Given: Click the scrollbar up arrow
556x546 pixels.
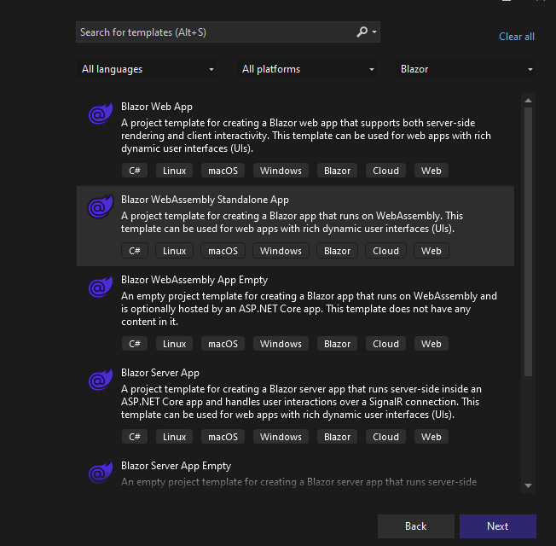Looking at the screenshot, I should [x=529, y=98].
